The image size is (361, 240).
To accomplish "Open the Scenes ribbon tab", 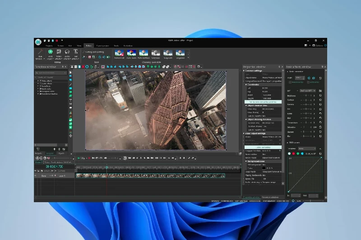I will pyautogui.click(x=60, y=45).
